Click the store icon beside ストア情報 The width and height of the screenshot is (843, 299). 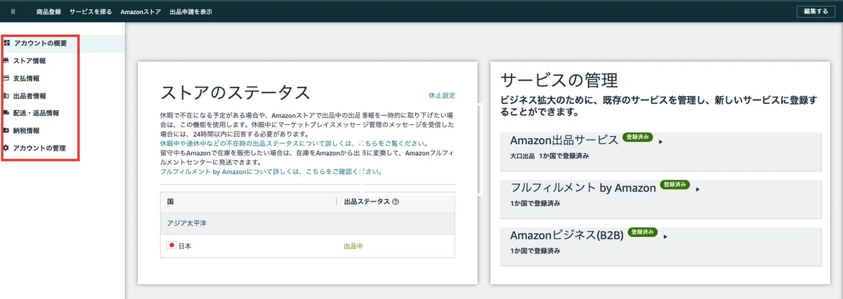[x=6, y=61]
